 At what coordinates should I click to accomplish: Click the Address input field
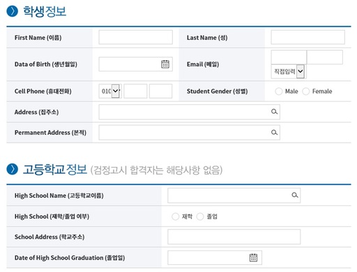[189, 112]
